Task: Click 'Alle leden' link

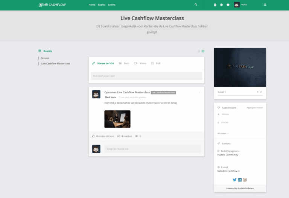Action: pyautogui.click(x=223, y=133)
